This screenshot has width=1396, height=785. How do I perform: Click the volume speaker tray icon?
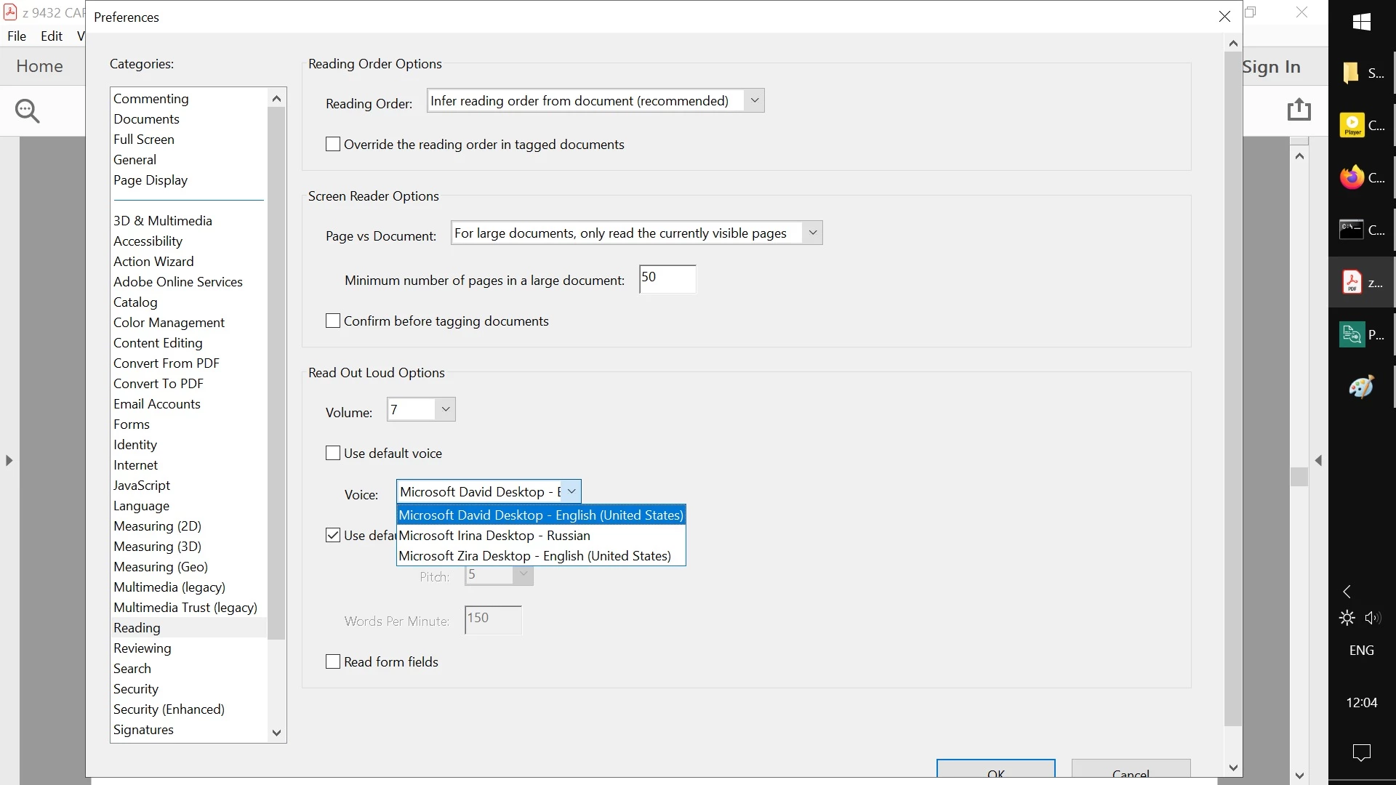tap(1373, 618)
